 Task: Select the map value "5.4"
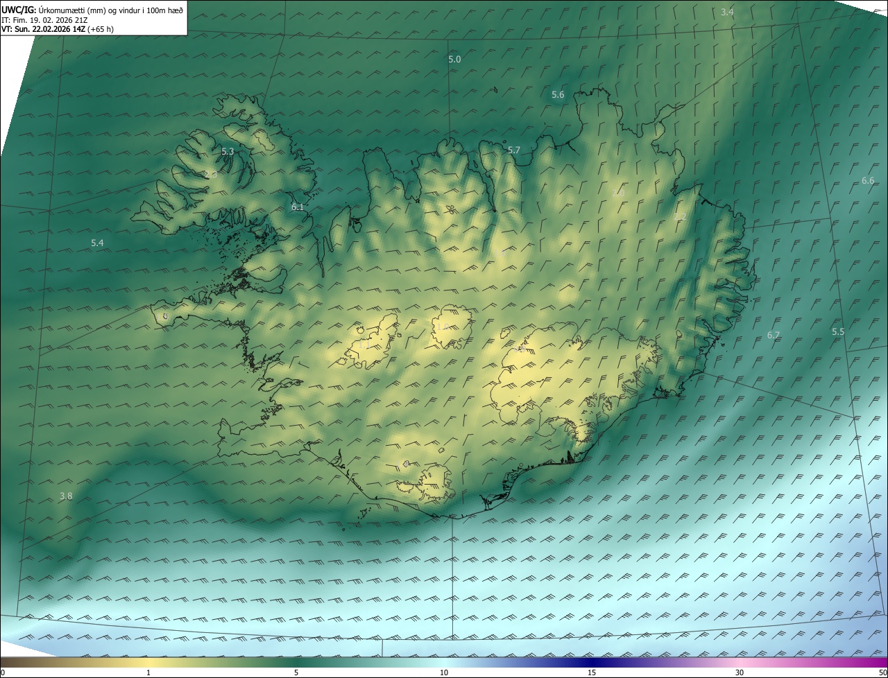[x=97, y=243]
